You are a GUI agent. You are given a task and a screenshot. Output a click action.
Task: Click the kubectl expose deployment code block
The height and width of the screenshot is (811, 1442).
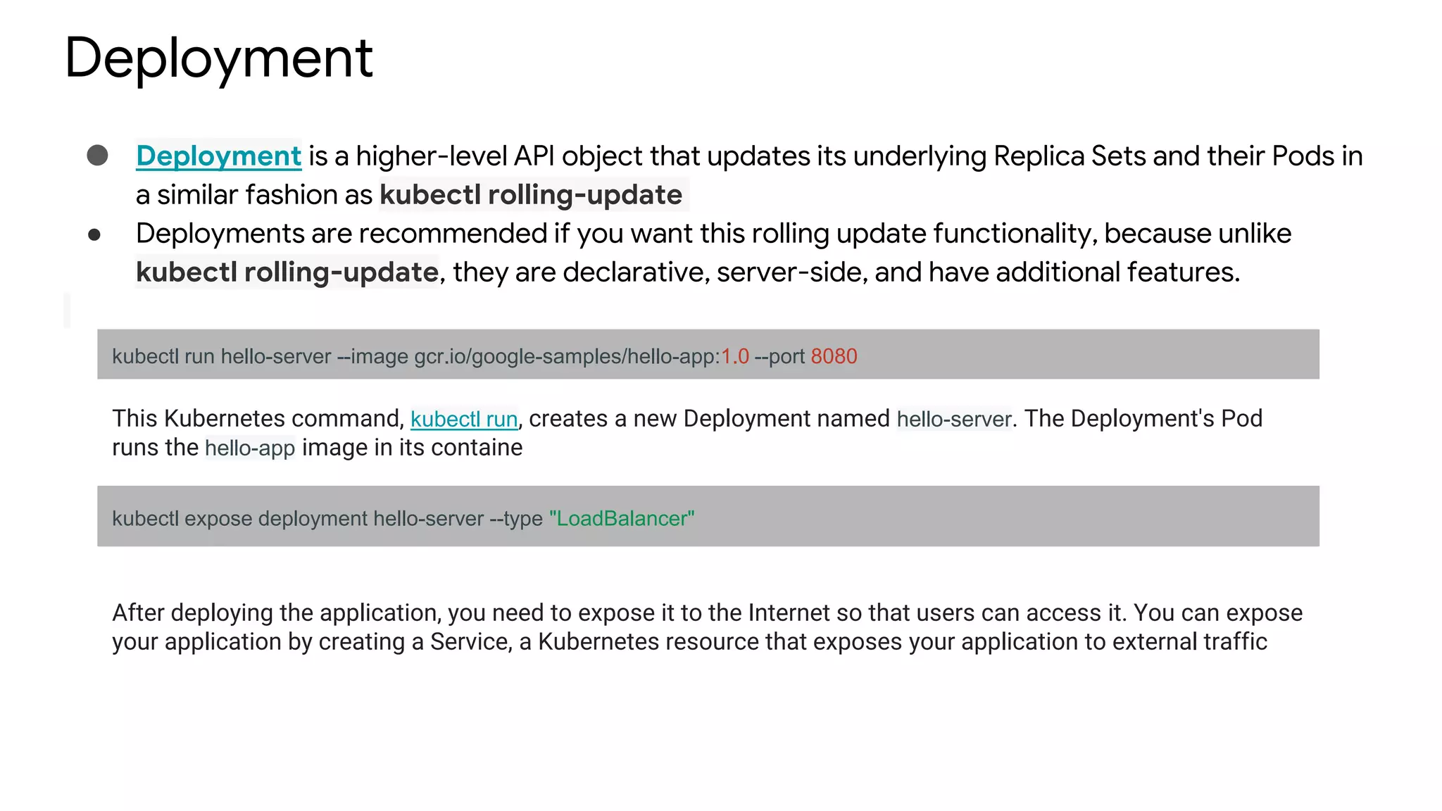tap(707, 516)
